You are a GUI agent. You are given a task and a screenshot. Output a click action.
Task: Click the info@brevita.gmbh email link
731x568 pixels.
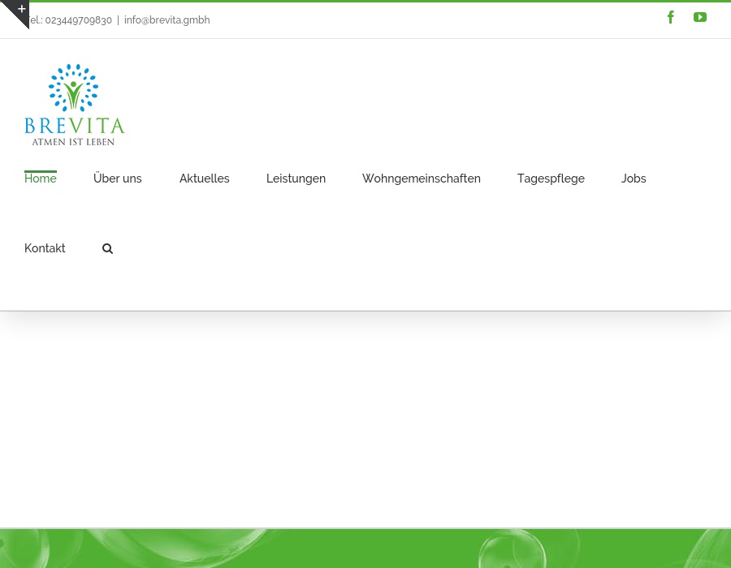click(167, 20)
